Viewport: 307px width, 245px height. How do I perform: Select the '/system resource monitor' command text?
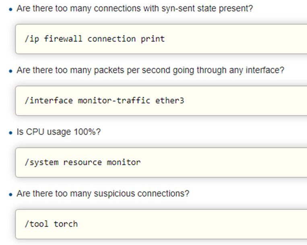click(82, 162)
